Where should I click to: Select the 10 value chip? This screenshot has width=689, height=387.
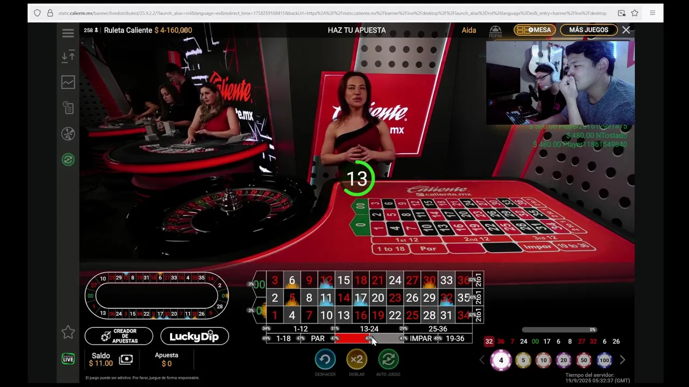tap(543, 360)
